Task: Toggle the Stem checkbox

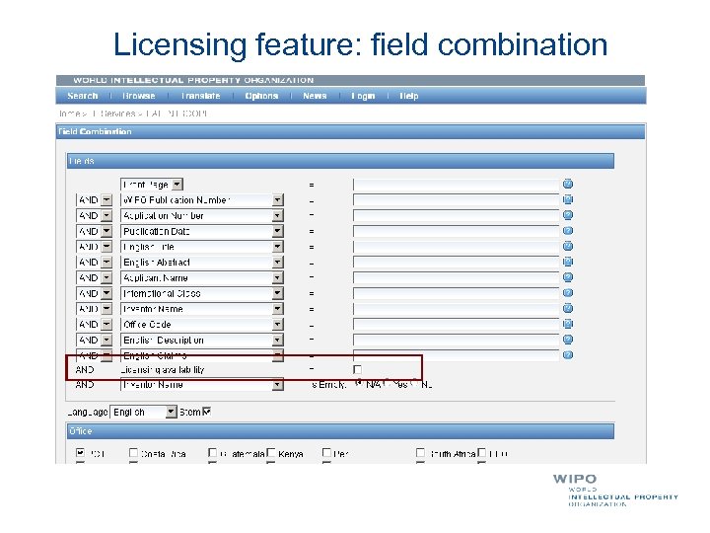Action: pyautogui.click(x=206, y=412)
